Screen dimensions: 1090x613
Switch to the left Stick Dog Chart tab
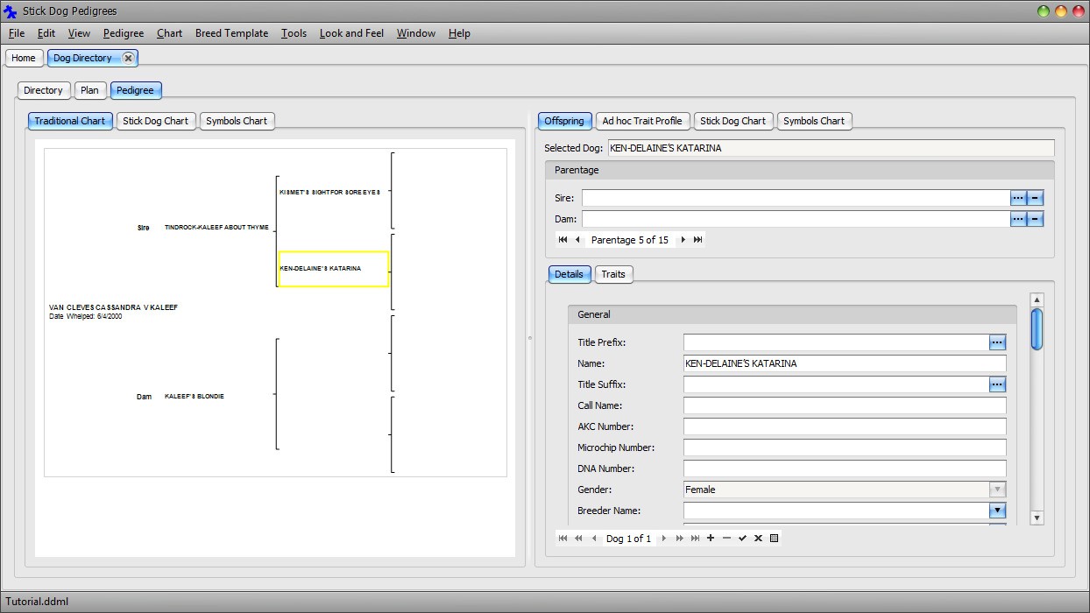[155, 121]
